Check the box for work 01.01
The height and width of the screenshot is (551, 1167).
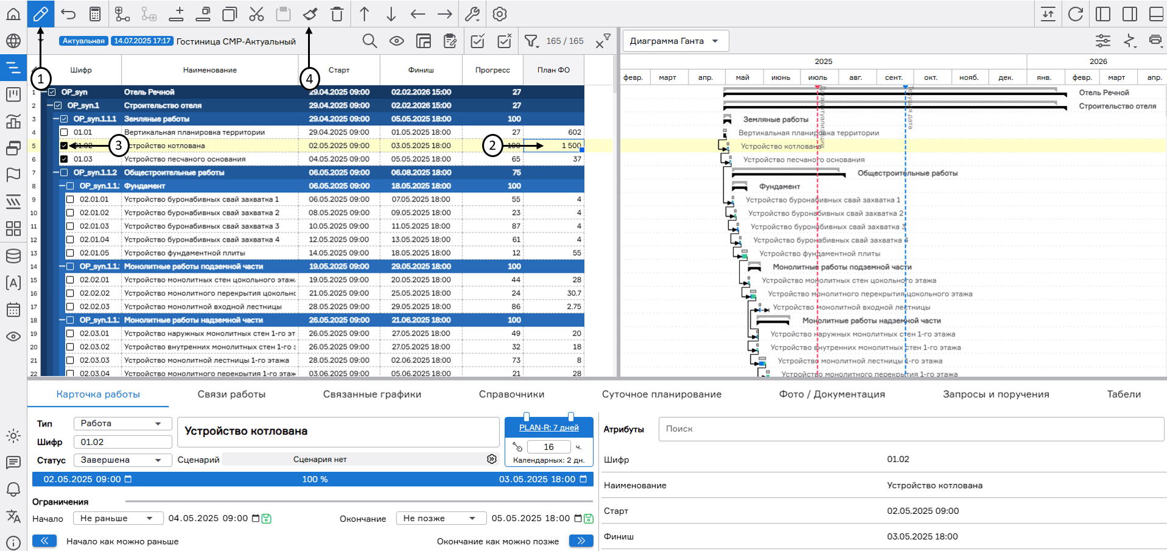click(65, 132)
